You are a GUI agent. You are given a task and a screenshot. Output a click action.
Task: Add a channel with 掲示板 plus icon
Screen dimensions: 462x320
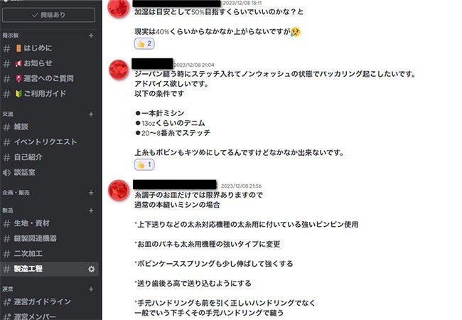tap(91, 36)
